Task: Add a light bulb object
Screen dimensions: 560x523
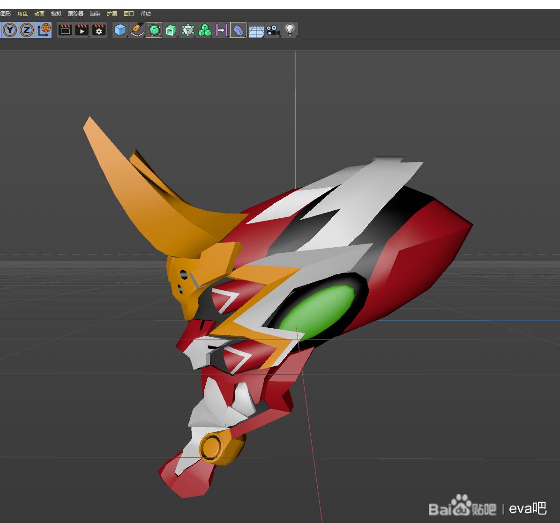Action: coord(290,30)
